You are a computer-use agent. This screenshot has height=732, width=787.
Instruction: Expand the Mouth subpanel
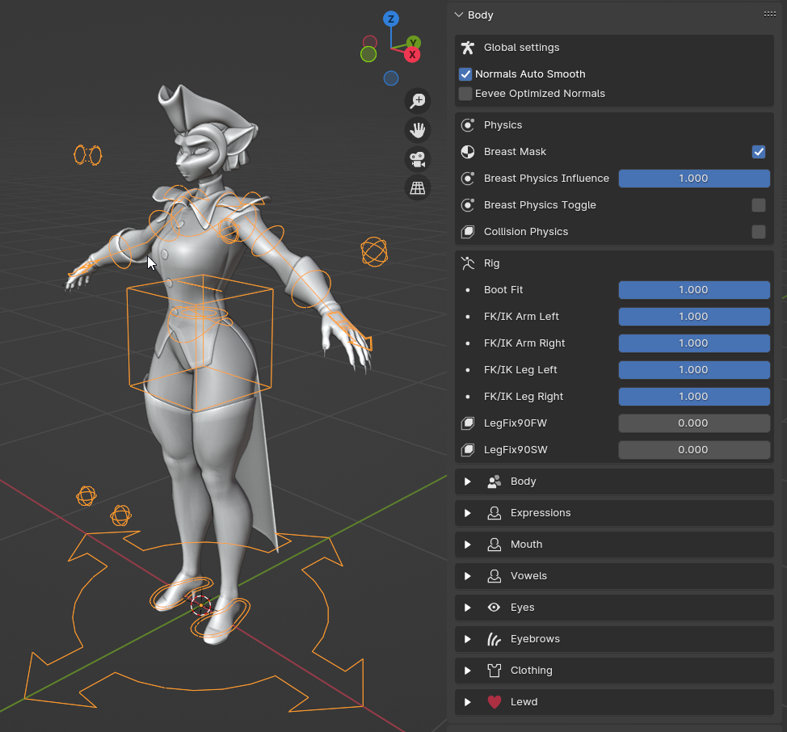click(x=468, y=545)
